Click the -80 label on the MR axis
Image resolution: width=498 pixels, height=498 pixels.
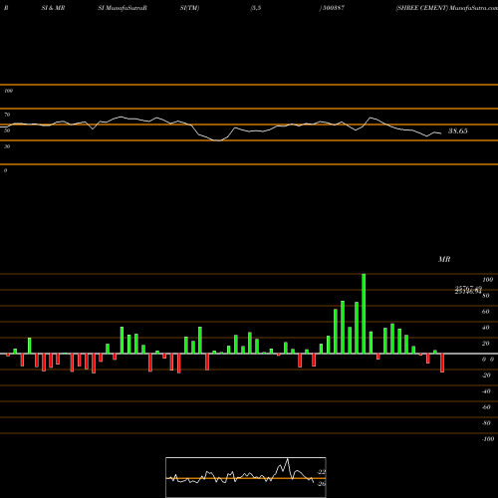[x=486, y=423]
